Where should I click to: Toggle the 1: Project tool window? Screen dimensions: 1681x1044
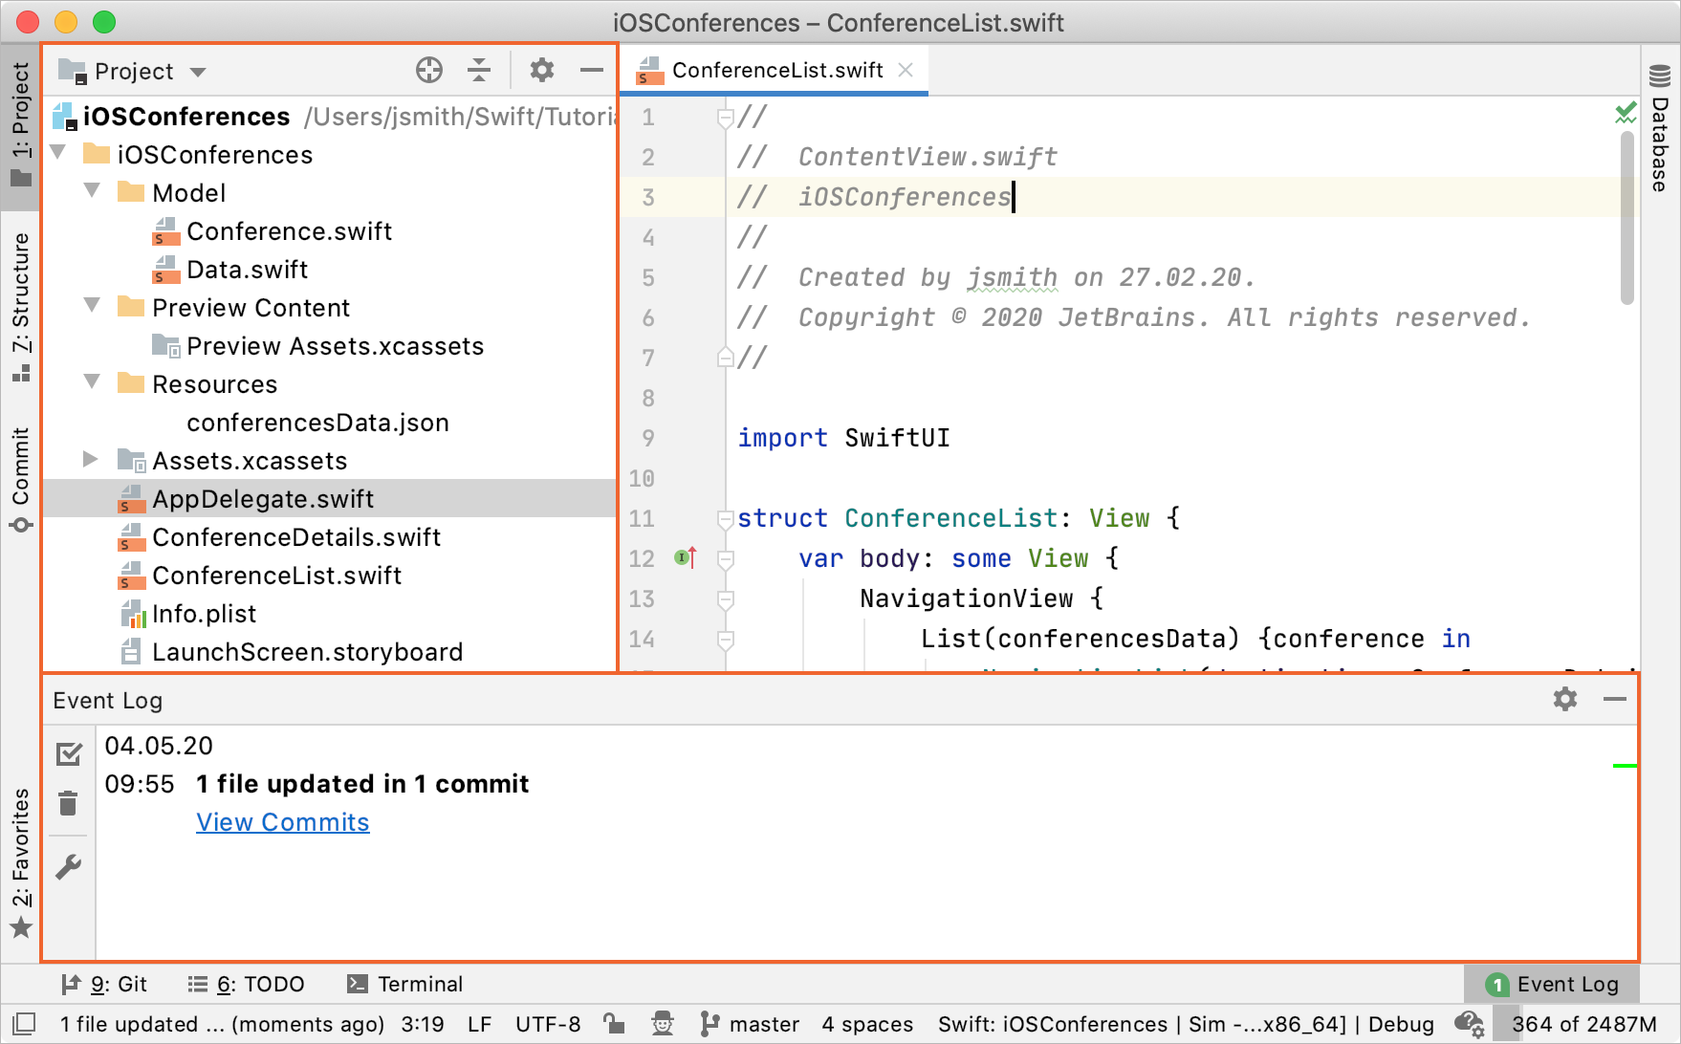pos(21,125)
